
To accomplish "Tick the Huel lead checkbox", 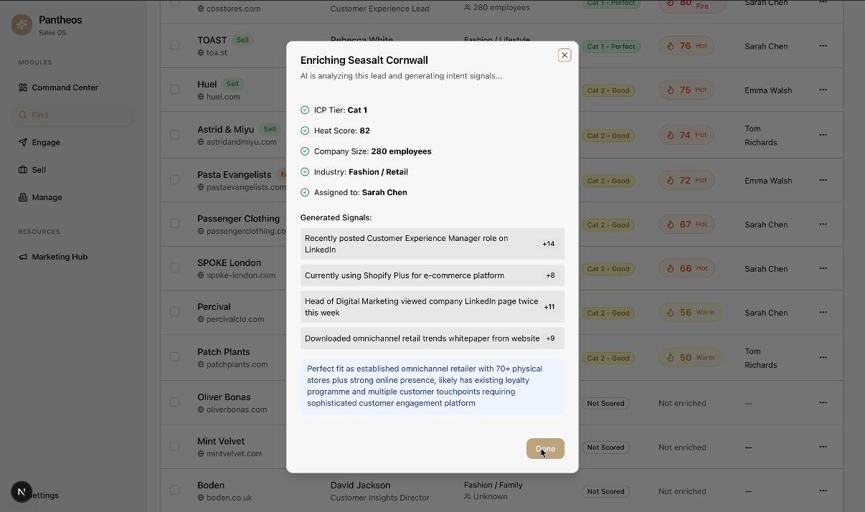I will (175, 90).
